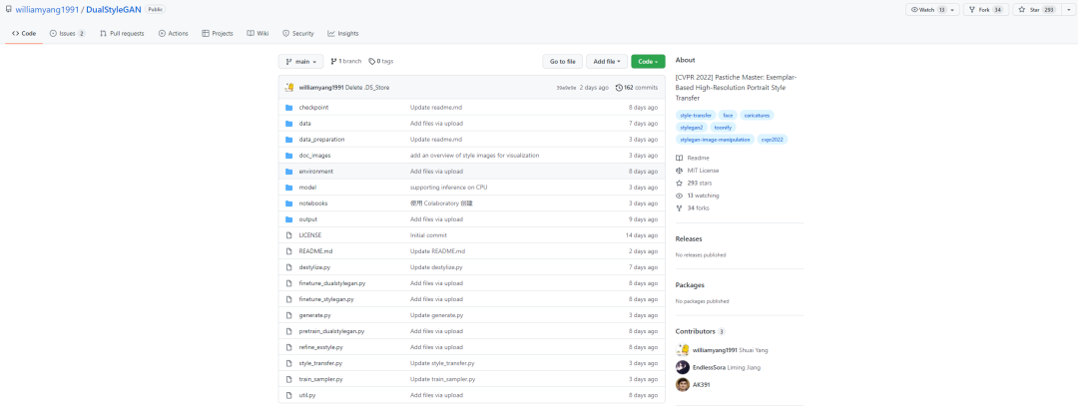Open the MIT License link

[697, 171]
